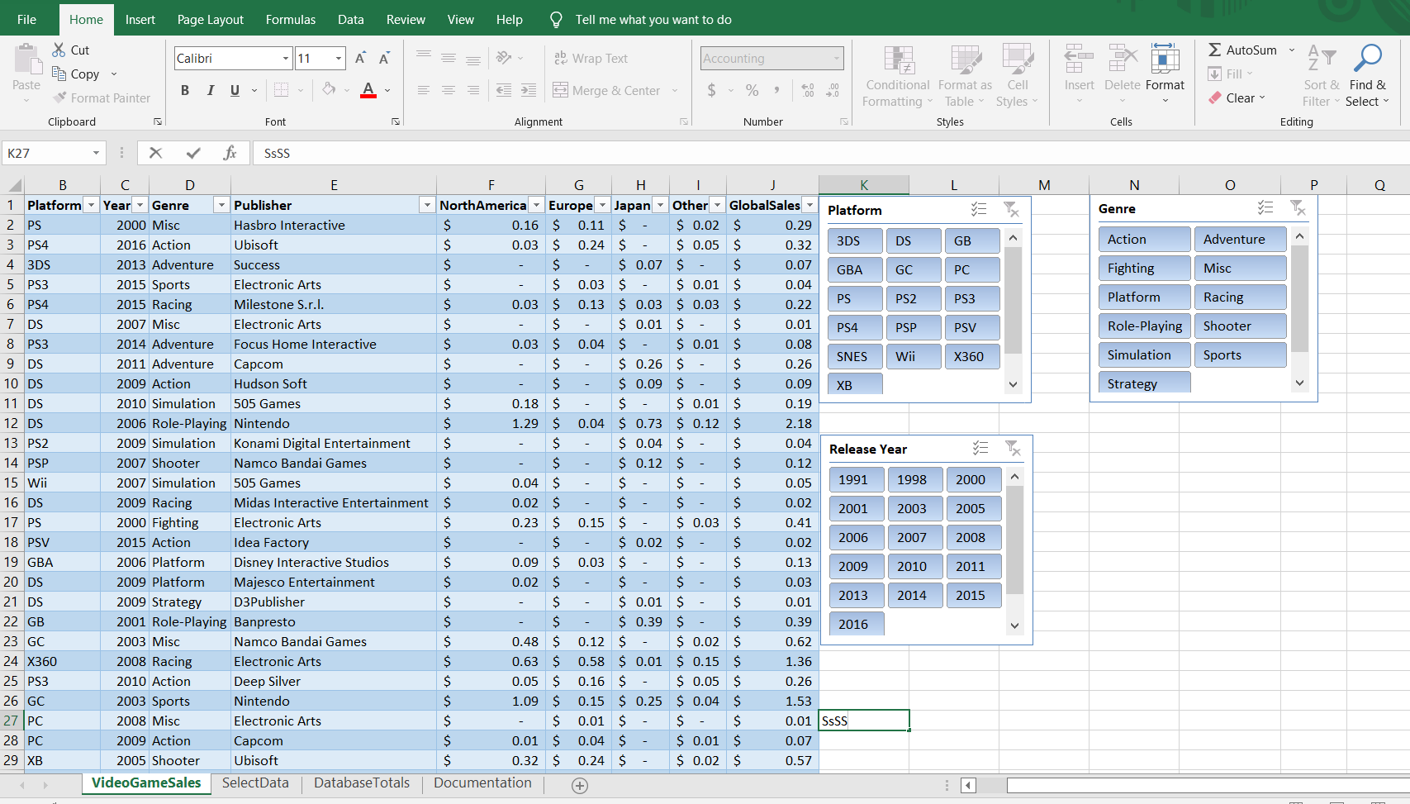Clear the Platform slicer filter
Screen dimensions: 1410x804
pyautogui.click(x=1012, y=209)
